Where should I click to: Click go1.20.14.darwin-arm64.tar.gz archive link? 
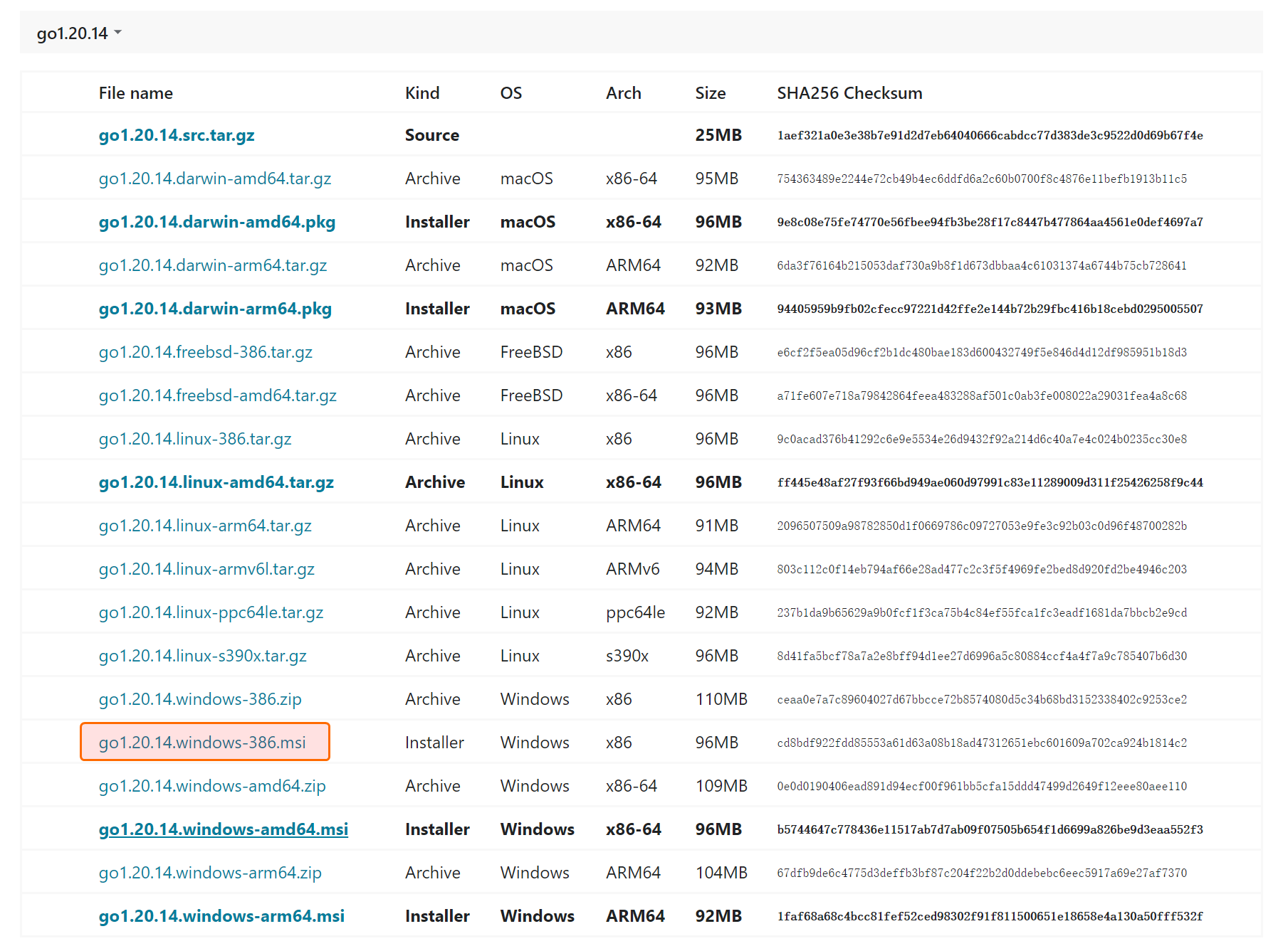pyautogui.click(x=212, y=265)
